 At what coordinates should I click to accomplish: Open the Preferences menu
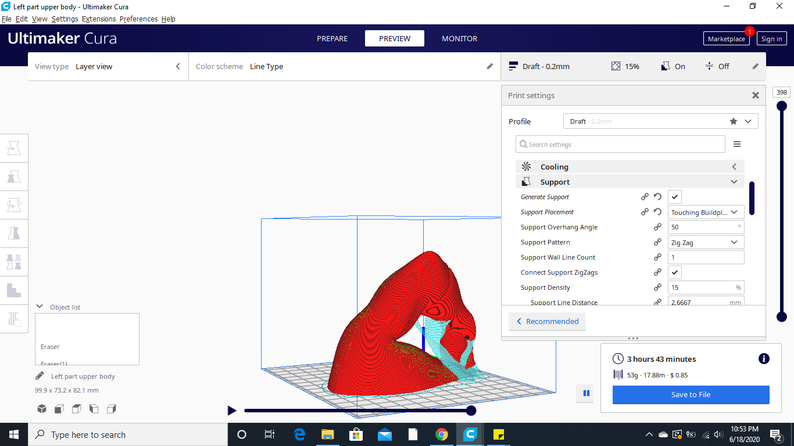click(x=138, y=19)
